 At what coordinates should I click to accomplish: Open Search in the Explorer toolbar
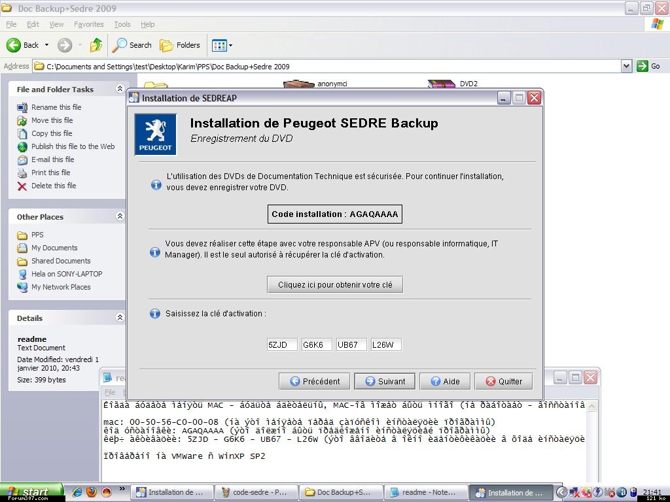(132, 45)
